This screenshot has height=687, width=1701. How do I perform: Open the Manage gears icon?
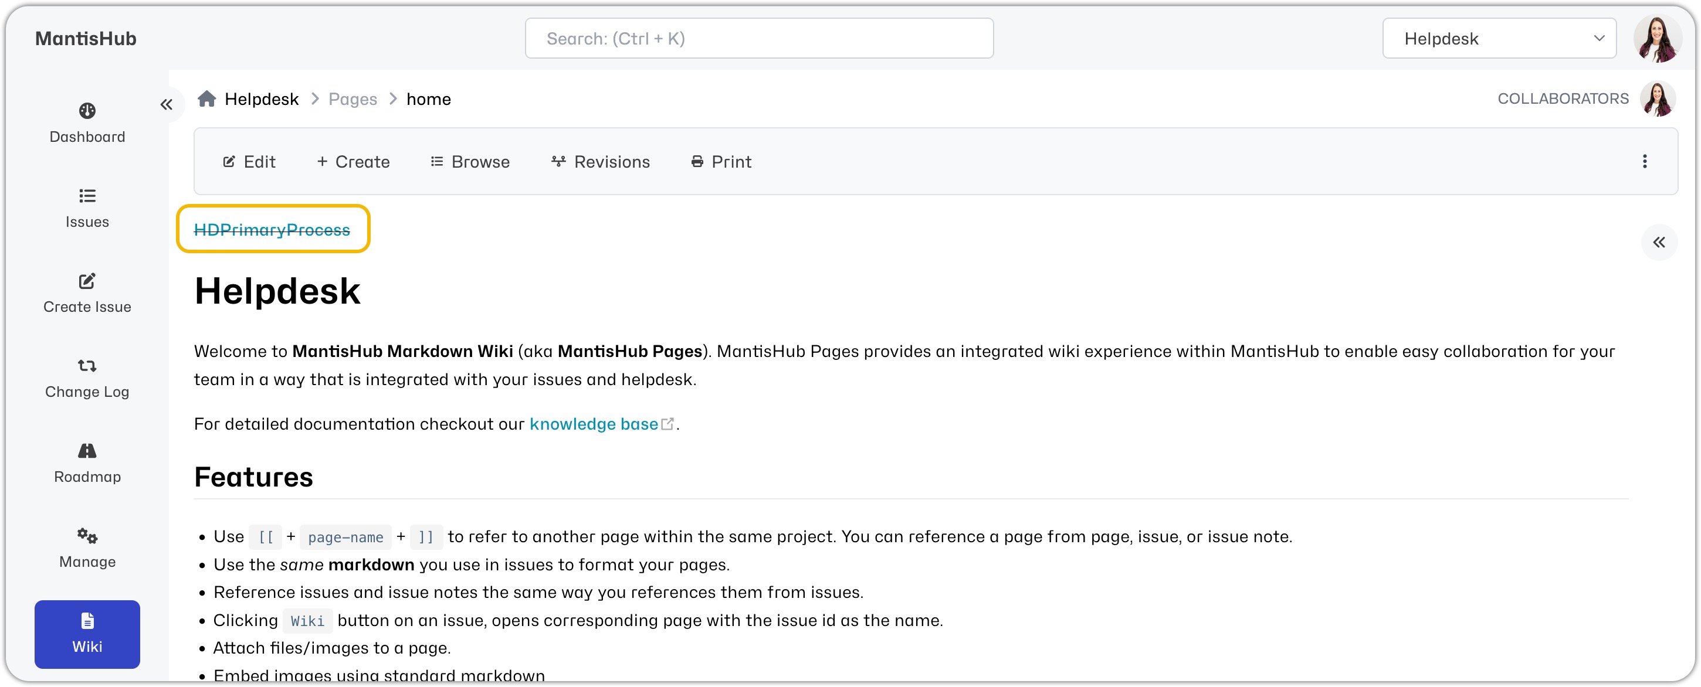pyautogui.click(x=87, y=535)
